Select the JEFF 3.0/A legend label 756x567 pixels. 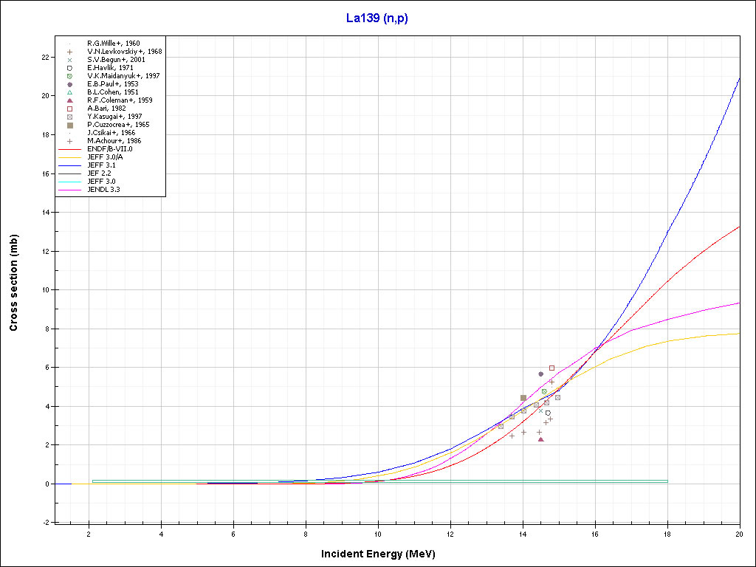[106, 157]
